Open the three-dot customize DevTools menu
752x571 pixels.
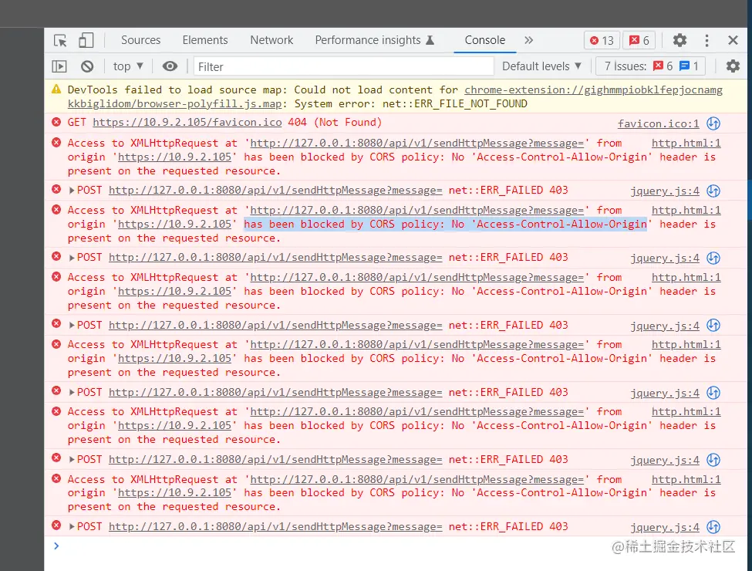[706, 40]
